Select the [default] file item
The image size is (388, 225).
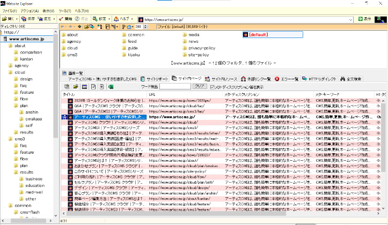273,35
